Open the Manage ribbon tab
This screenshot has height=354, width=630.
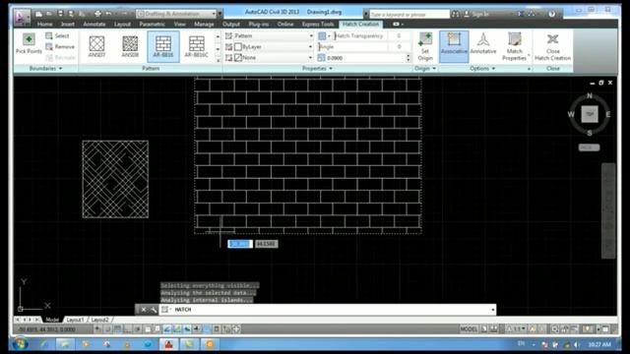click(x=204, y=24)
